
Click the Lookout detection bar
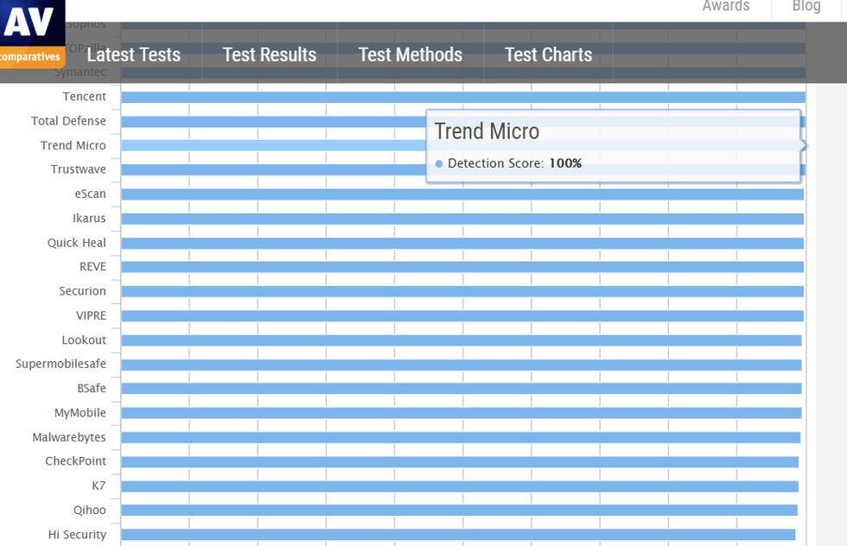462,340
